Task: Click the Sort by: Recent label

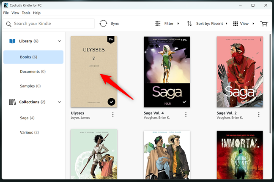Action: (210, 24)
